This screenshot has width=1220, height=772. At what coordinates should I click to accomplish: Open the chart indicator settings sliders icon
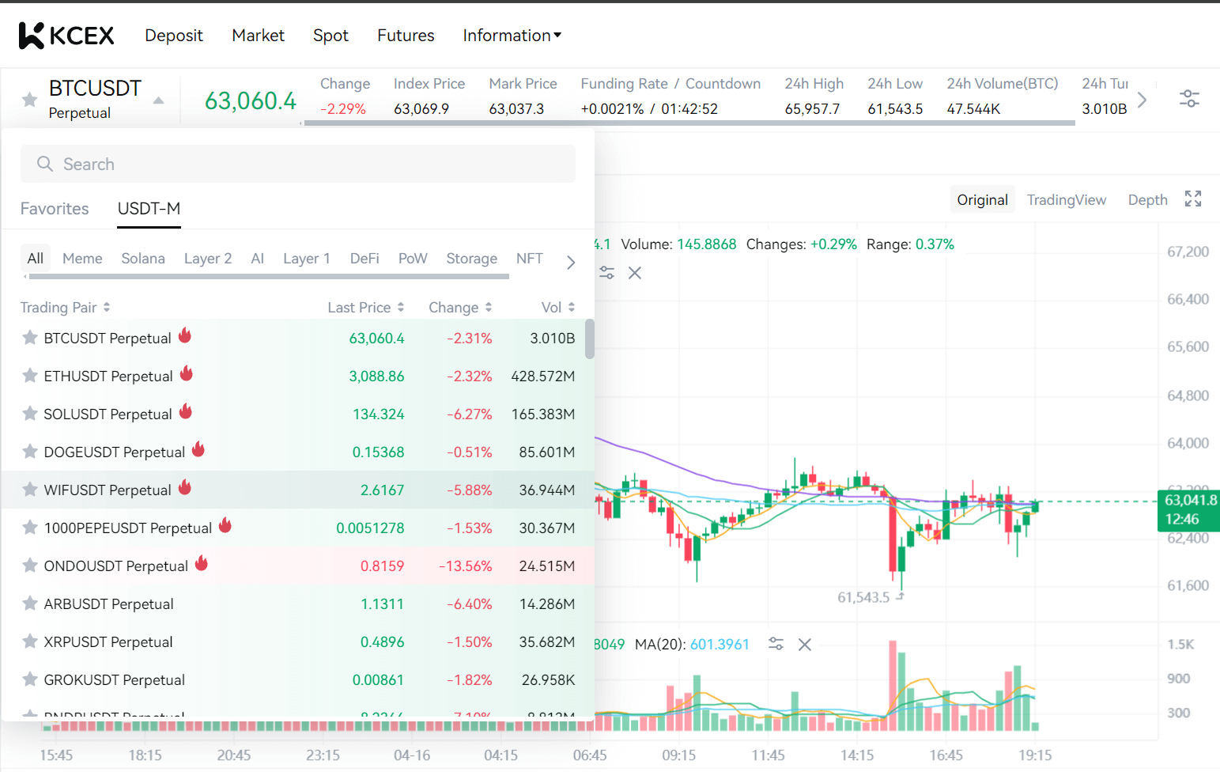point(606,272)
